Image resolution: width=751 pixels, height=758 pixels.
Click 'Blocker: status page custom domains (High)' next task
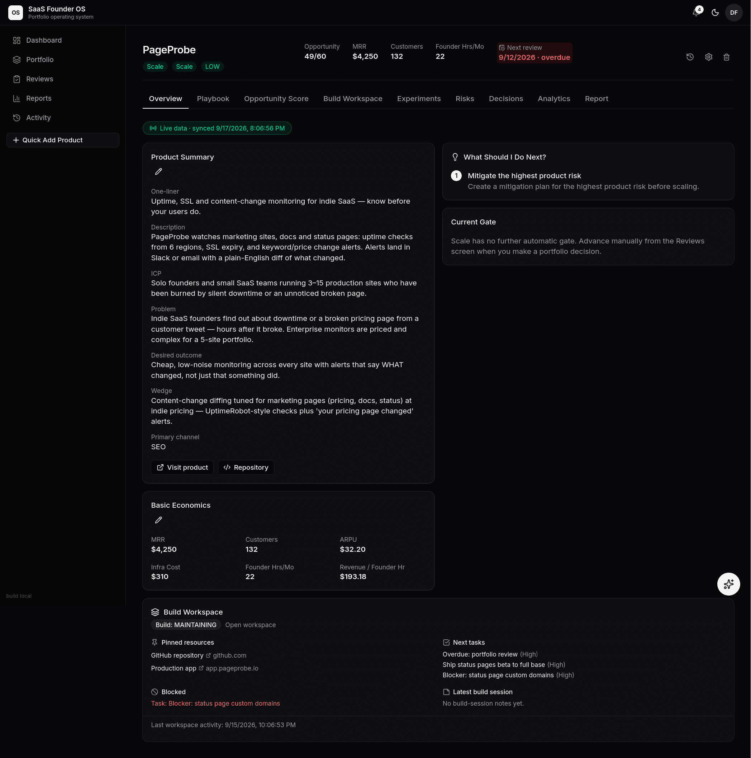tap(508, 675)
